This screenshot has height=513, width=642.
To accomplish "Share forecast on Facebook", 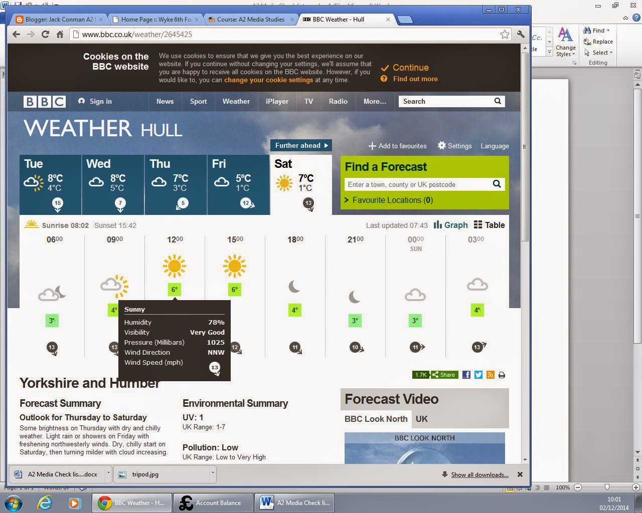I will (x=466, y=375).
